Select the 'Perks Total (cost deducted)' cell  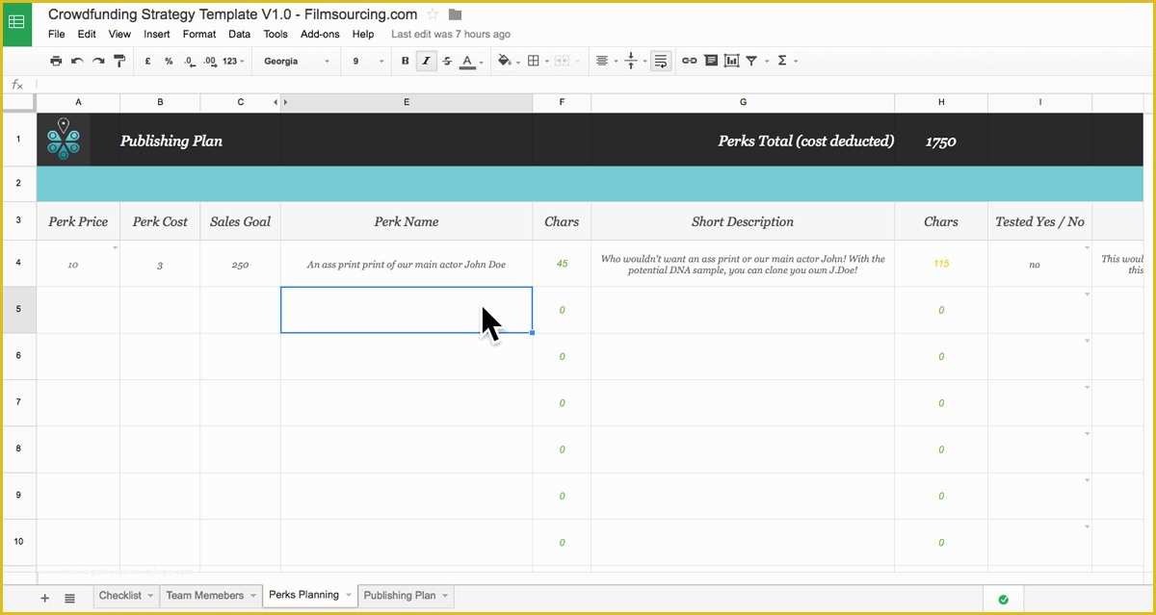point(743,141)
